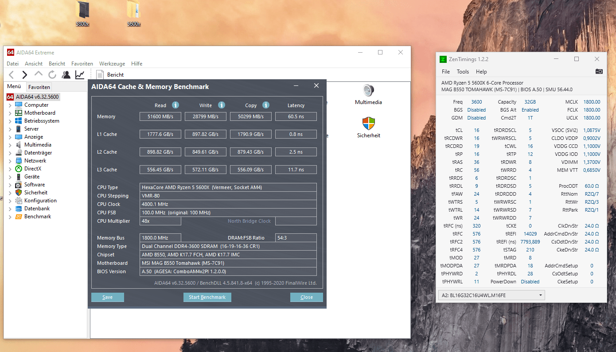Select Motherboard in the AIDA64 tree
Screen dimensions: 616x352
(x=40, y=113)
